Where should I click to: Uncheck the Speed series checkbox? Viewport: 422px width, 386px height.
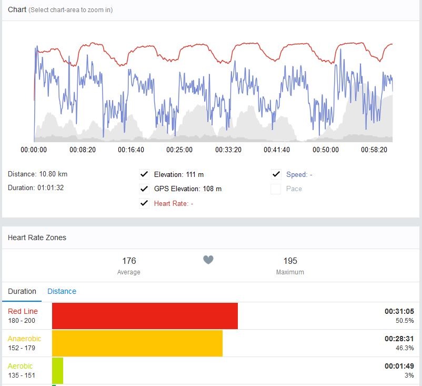pyautogui.click(x=276, y=174)
